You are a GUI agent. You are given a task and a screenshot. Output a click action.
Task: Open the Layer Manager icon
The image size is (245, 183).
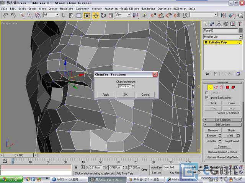240,15
